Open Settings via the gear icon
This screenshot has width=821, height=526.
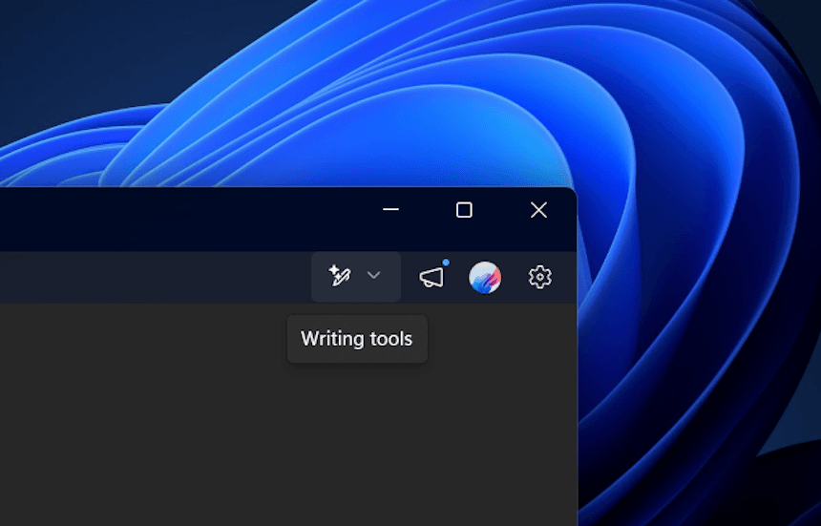[x=540, y=278]
